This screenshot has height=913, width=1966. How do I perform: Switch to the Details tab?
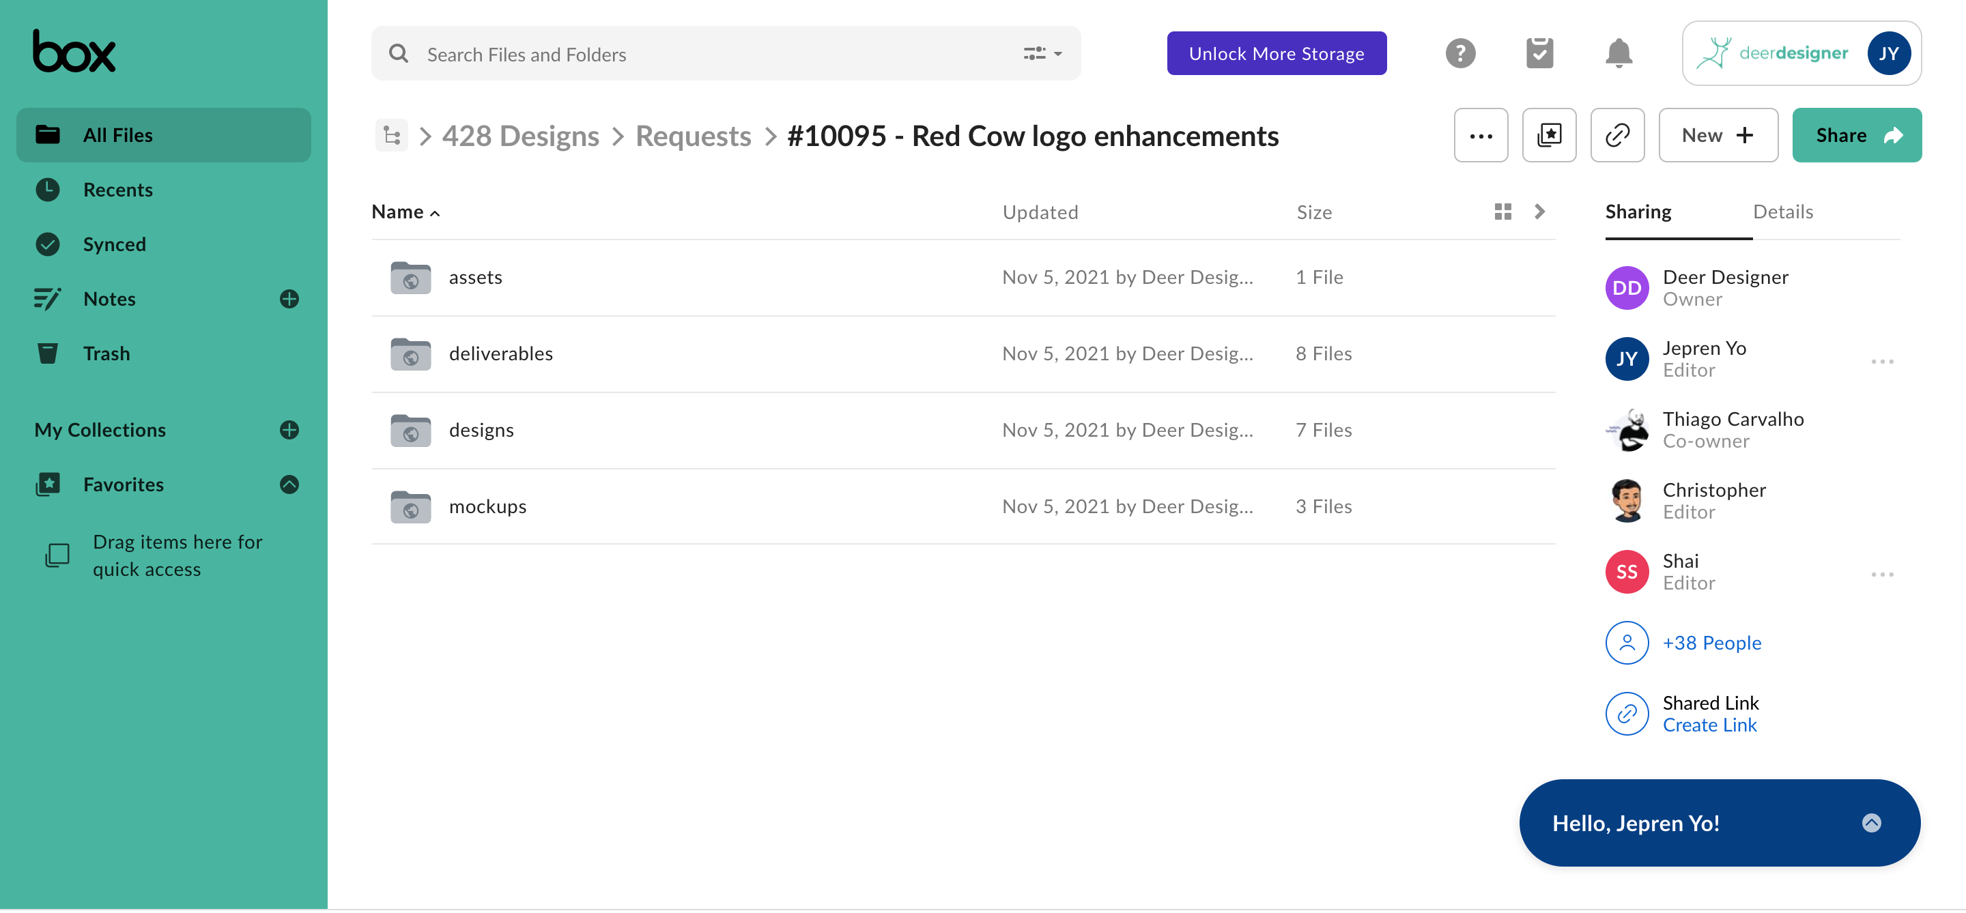pos(1782,212)
